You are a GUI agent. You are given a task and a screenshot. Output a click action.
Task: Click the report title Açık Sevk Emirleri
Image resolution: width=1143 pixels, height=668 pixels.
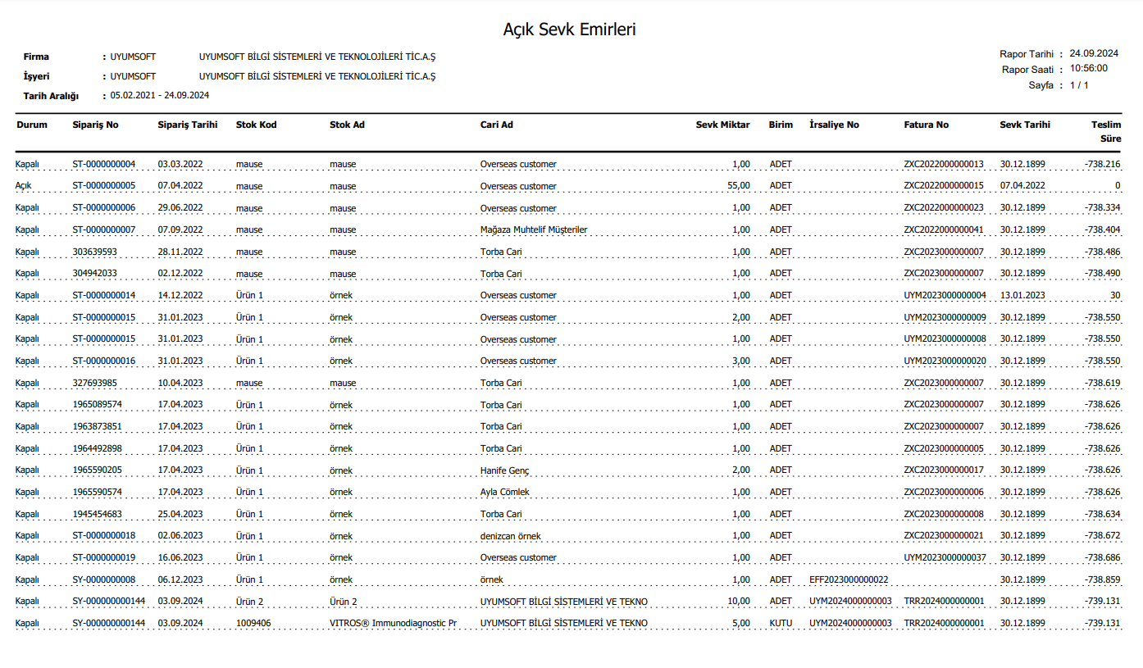[x=570, y=30]
